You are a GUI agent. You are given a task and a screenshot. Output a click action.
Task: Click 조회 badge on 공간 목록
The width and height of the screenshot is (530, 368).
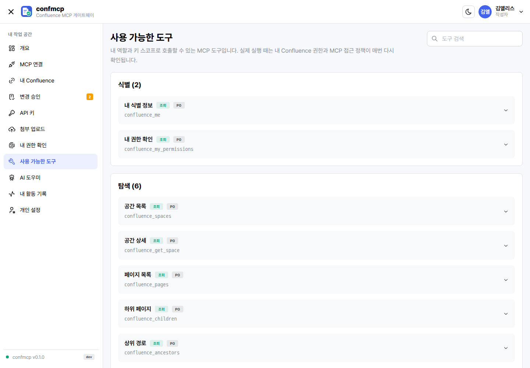pyautogui.click(x=156, y=206)
